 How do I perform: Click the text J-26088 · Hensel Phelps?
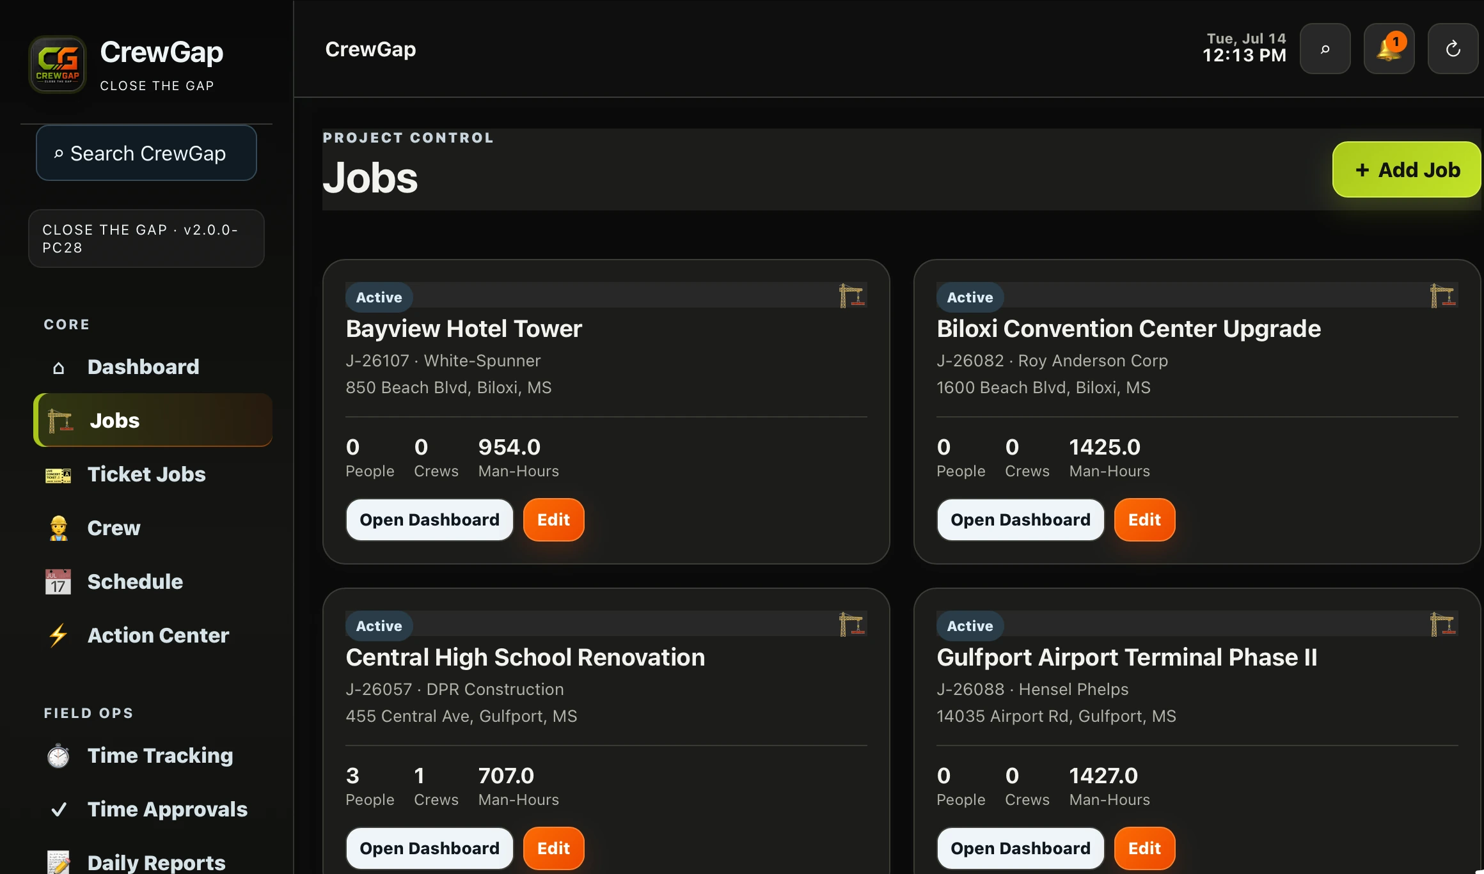tap(1032, 689)
